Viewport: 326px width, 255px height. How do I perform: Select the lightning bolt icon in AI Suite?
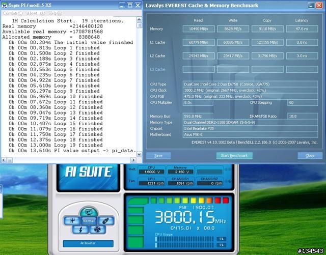(x=80, y=230)
